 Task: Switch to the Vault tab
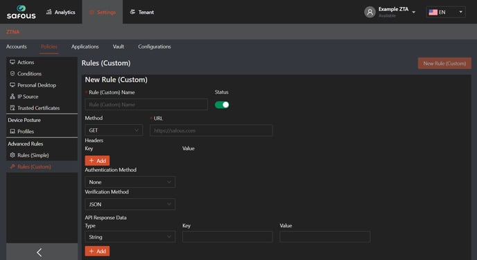pyautogui.click(x=119, y=46)
